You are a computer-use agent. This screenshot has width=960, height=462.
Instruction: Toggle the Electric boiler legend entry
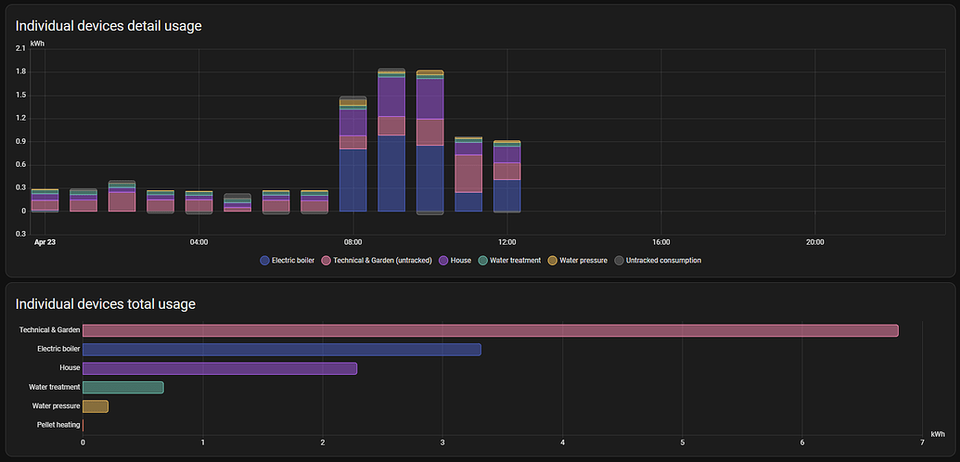[288, 261]
